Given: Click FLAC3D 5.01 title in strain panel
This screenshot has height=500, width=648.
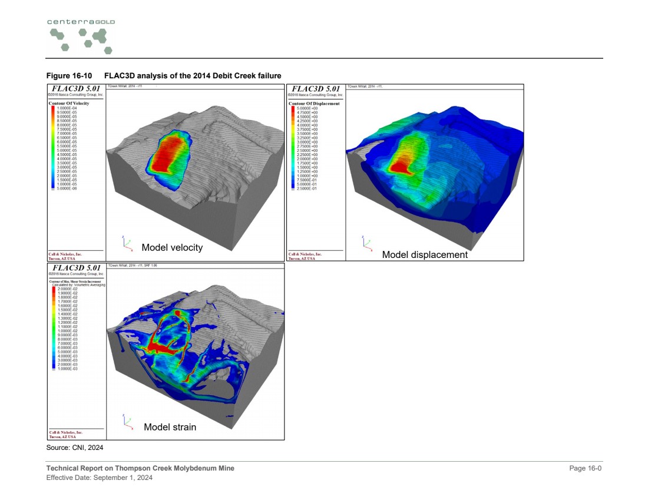Looking at the screenshot, I should (76, 268).
